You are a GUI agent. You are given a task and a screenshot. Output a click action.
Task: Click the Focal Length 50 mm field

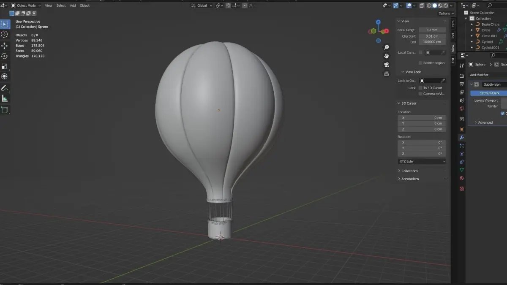tap(432, 30)
